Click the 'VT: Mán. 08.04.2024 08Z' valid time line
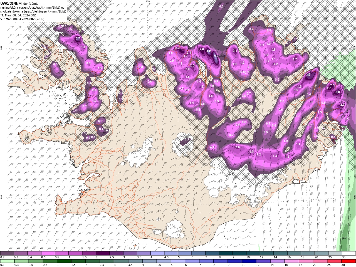The image size is (356, 267). pyautogui.click(x=18, y=19)
